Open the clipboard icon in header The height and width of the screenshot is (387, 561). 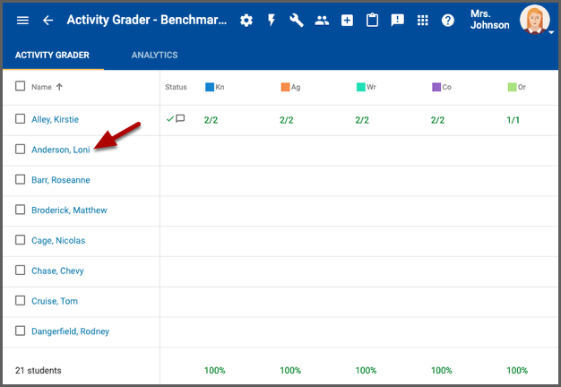[372, 21]
